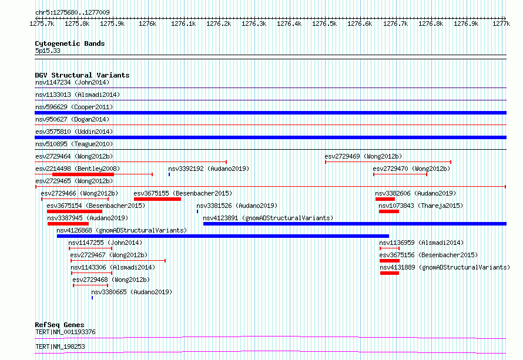Select nsv1147255 (John2014) label

tap(105, 243)
